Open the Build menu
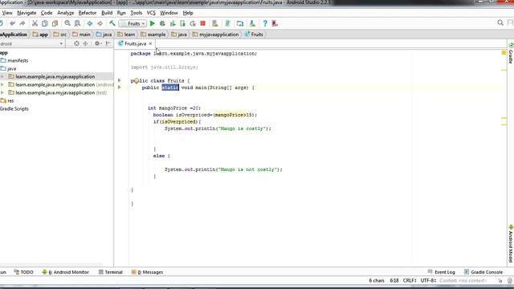 click(x=107, y=13)
